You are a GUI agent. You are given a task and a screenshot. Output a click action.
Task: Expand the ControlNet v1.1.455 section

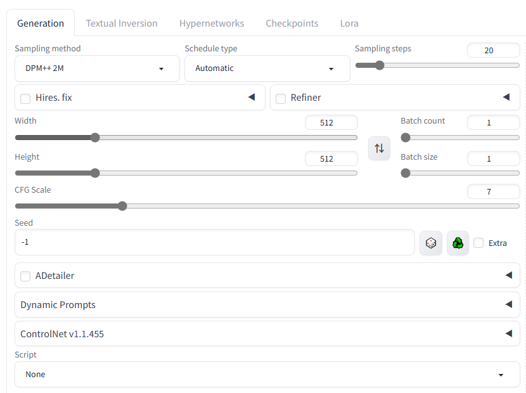coord(267,333)
